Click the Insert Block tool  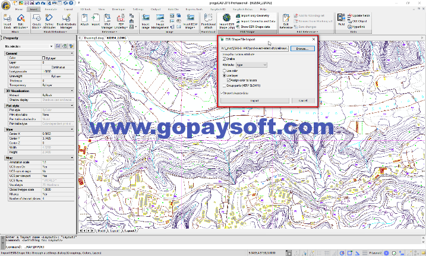[8, 21]
